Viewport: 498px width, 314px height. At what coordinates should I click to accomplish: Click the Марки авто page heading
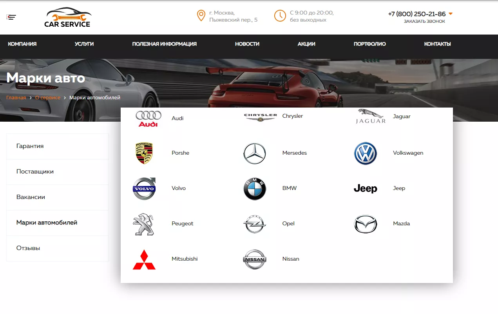45,78
